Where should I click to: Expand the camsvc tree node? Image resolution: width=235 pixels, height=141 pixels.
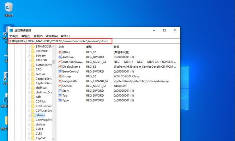(x=29, y=74)
